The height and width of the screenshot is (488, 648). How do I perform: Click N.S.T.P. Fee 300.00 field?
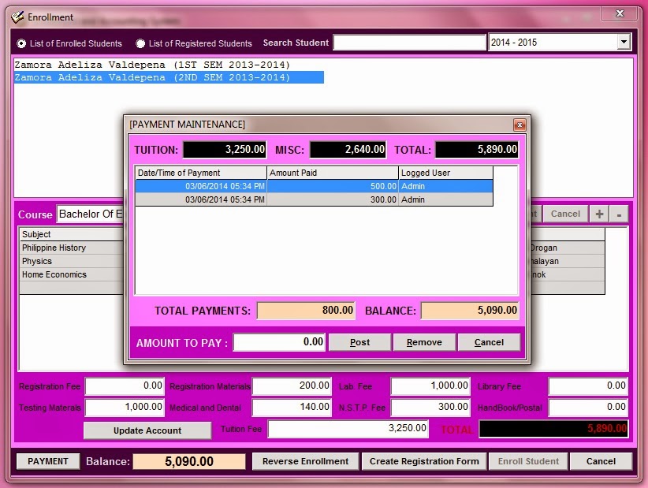430,407
